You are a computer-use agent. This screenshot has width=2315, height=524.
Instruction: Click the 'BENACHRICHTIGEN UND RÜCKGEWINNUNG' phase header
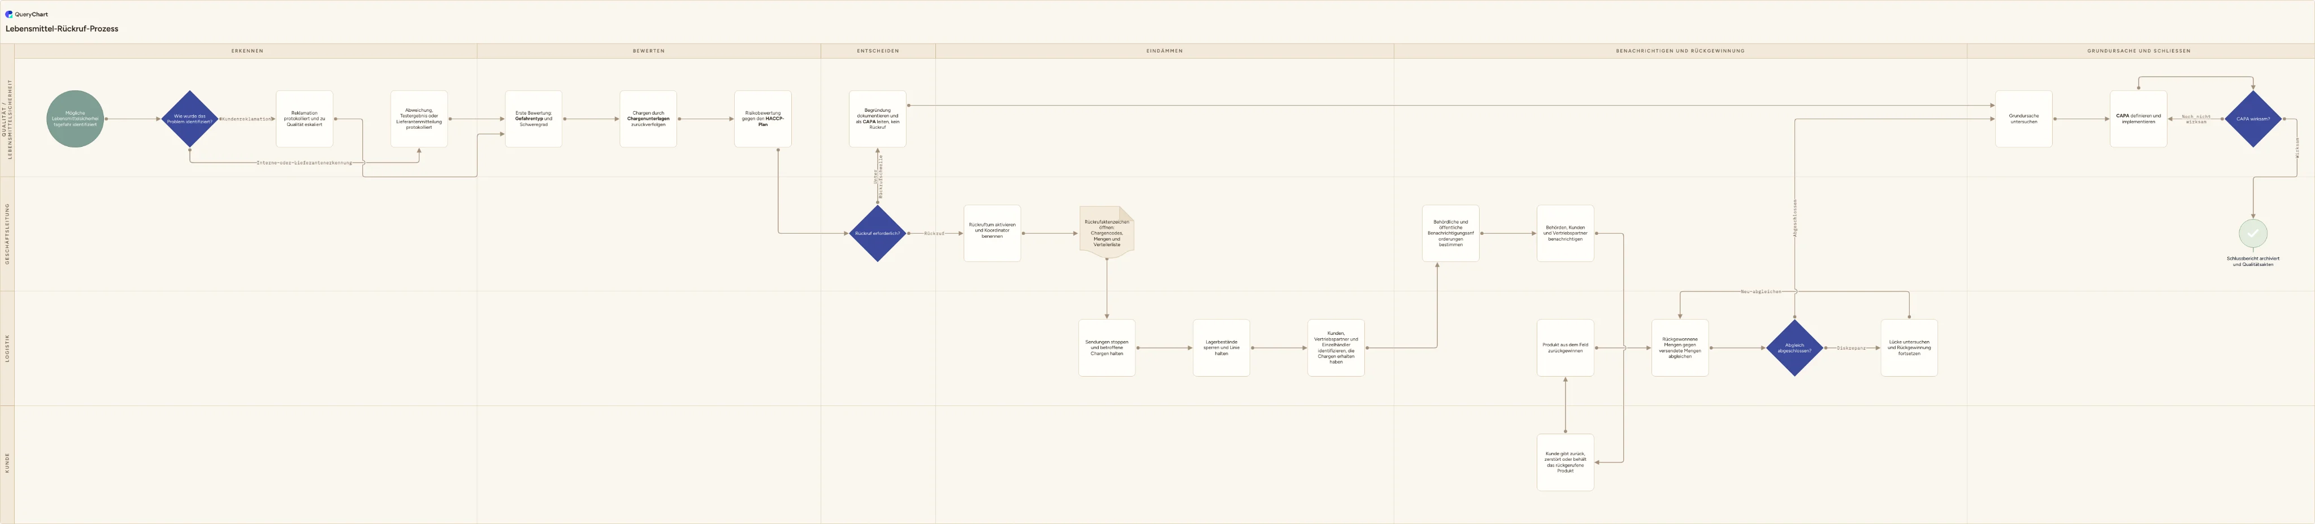[x=1680, y=51]
